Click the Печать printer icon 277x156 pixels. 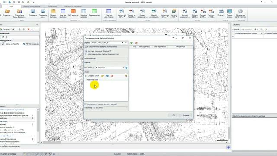[221, 11]
